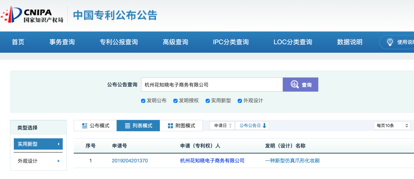
Task: Expand the 外观设计 type in sidebar
Action: (38, 161)
